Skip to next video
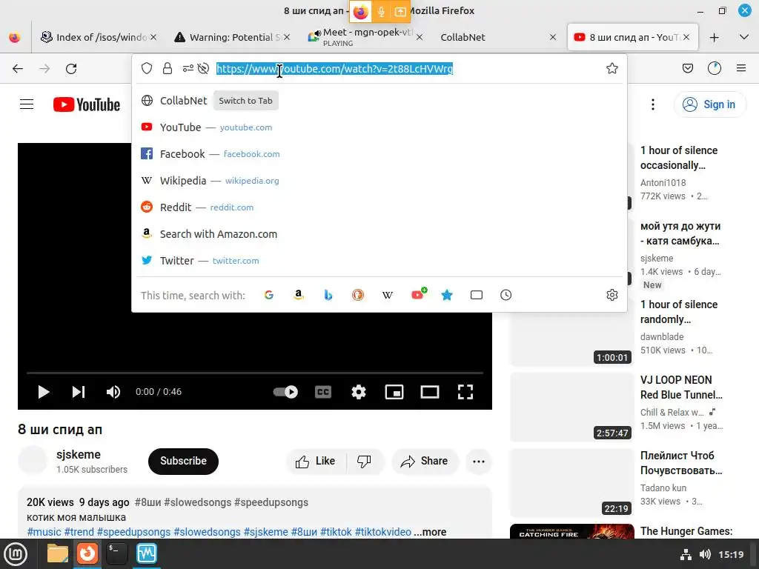Image resolution: width=759 pixels, height=569 pixels. [x=79, y=392]
